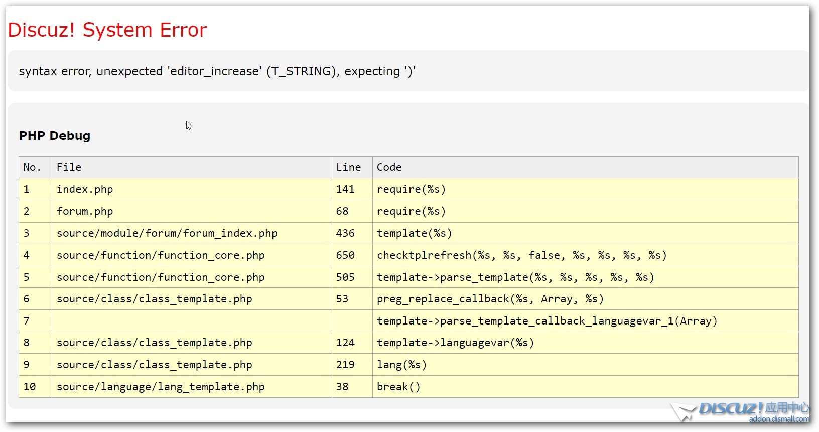Click the template->languagevar(%s) code cell
The width and height of the screenshot is (819, 432).
click(585, 343)
